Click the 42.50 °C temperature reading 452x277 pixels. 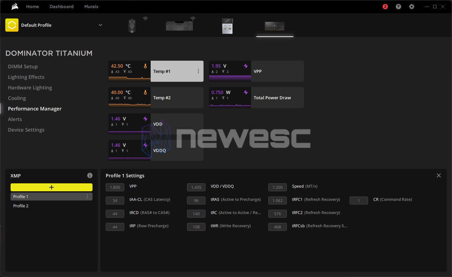click(x=121, y=66)
